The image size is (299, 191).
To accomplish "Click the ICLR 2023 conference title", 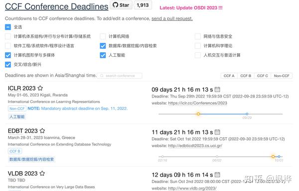I will [x=22, y=88].
